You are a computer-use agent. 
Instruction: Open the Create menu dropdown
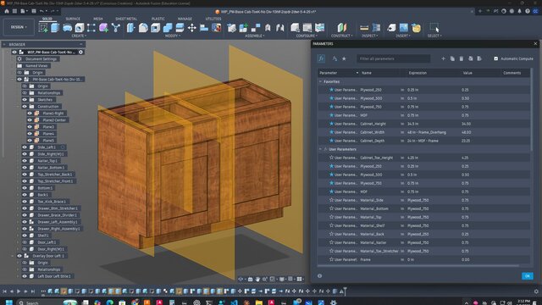(x=79, y=36)
